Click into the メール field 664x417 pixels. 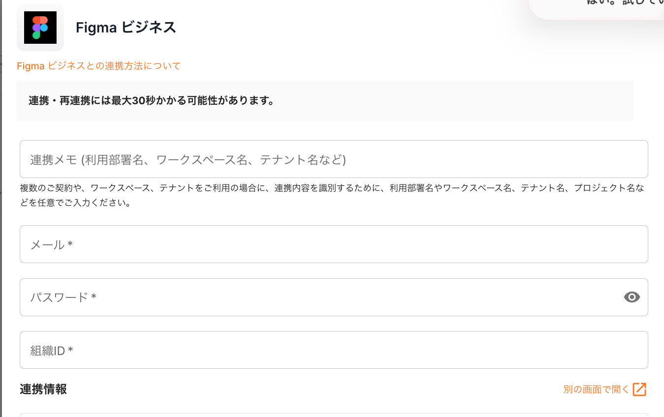click(x=333, y=244)
